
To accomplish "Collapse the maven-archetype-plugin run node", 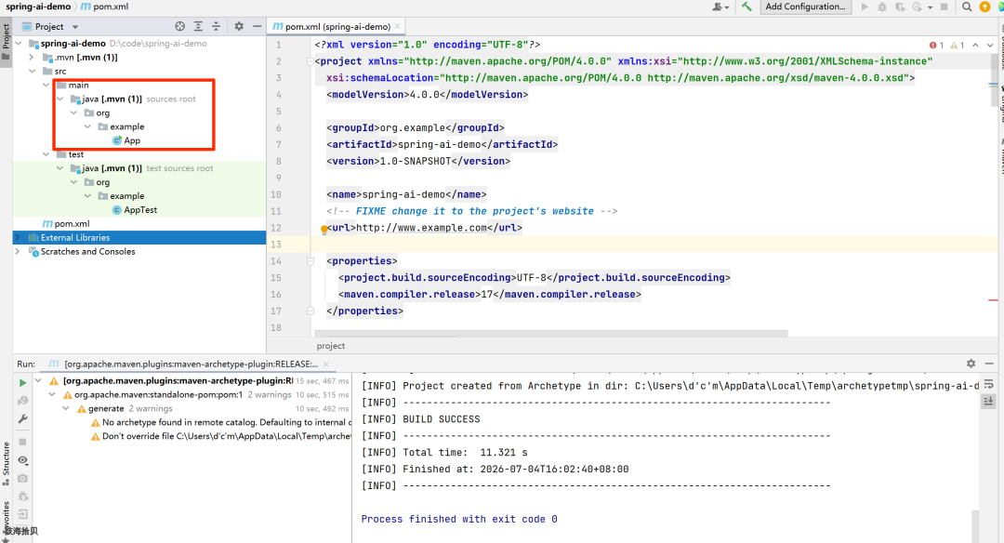I will click(38, 380).
